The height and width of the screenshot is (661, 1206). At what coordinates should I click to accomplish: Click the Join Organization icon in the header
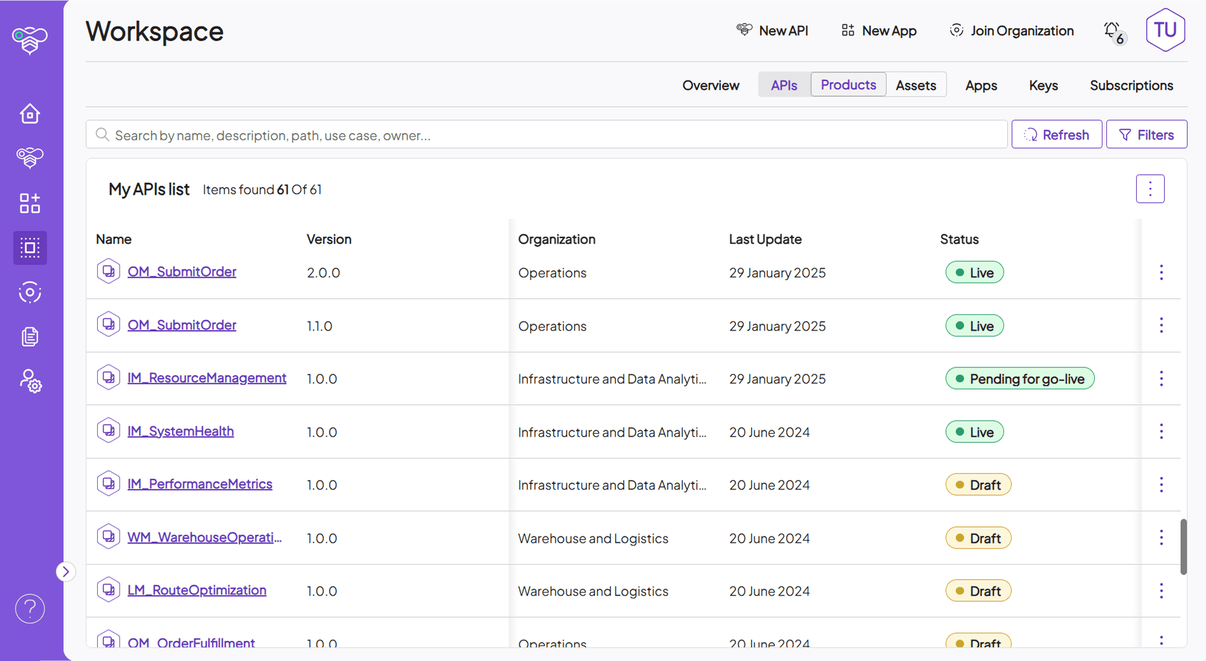coord(956,30)
